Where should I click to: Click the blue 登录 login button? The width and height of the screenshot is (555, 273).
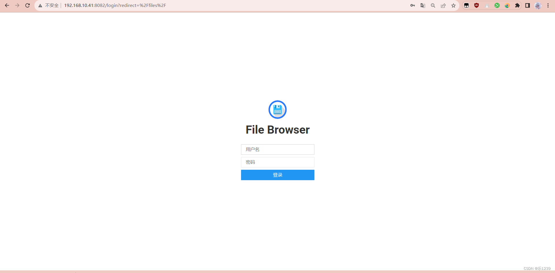(x=277, y=175)
